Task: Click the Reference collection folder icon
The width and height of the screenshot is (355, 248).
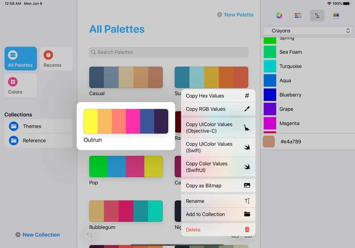Action: (x=13, y=140)
